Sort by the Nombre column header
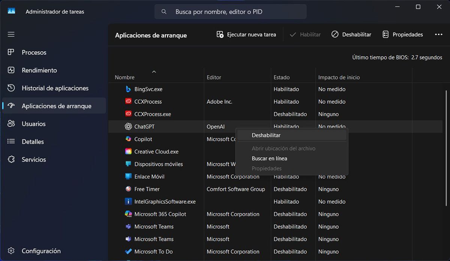The height and width of the screenshot is (261, 450). click(124, 78)
